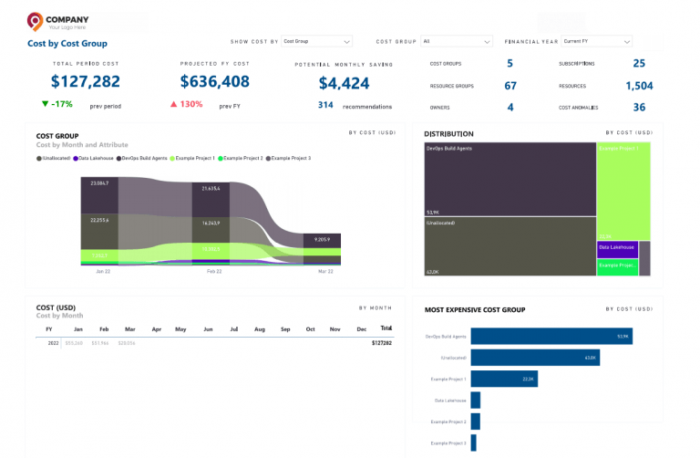Click Potential Monthly Saving value $4,424
Viewport: 700px width, 458px height.
344,83
